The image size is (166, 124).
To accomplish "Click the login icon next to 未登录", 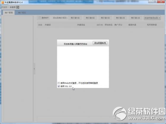I will pos(18,7).
